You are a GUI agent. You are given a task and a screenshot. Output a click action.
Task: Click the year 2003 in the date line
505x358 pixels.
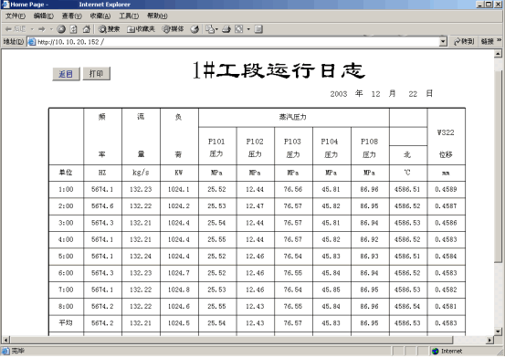339,94
